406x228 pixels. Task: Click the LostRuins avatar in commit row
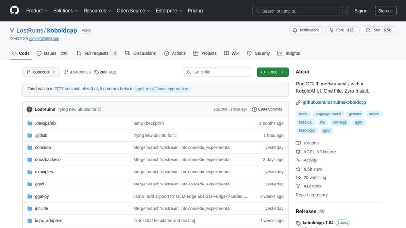[x=29, y=109]
